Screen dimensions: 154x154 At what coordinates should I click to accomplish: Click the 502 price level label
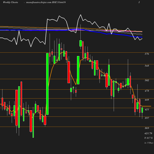(147, 80)
